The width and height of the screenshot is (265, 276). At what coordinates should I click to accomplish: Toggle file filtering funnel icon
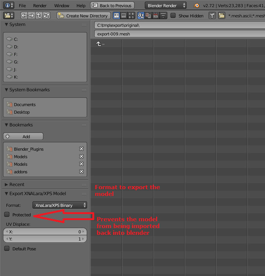pos(212,15)
